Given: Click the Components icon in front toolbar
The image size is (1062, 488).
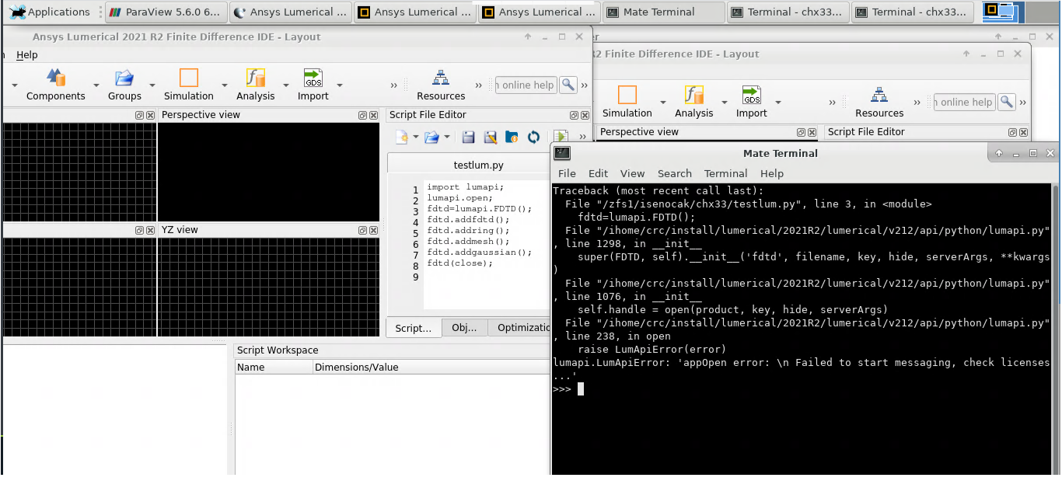Looking at the screenshot, I should pyautogui.click(x=55, y=78).
